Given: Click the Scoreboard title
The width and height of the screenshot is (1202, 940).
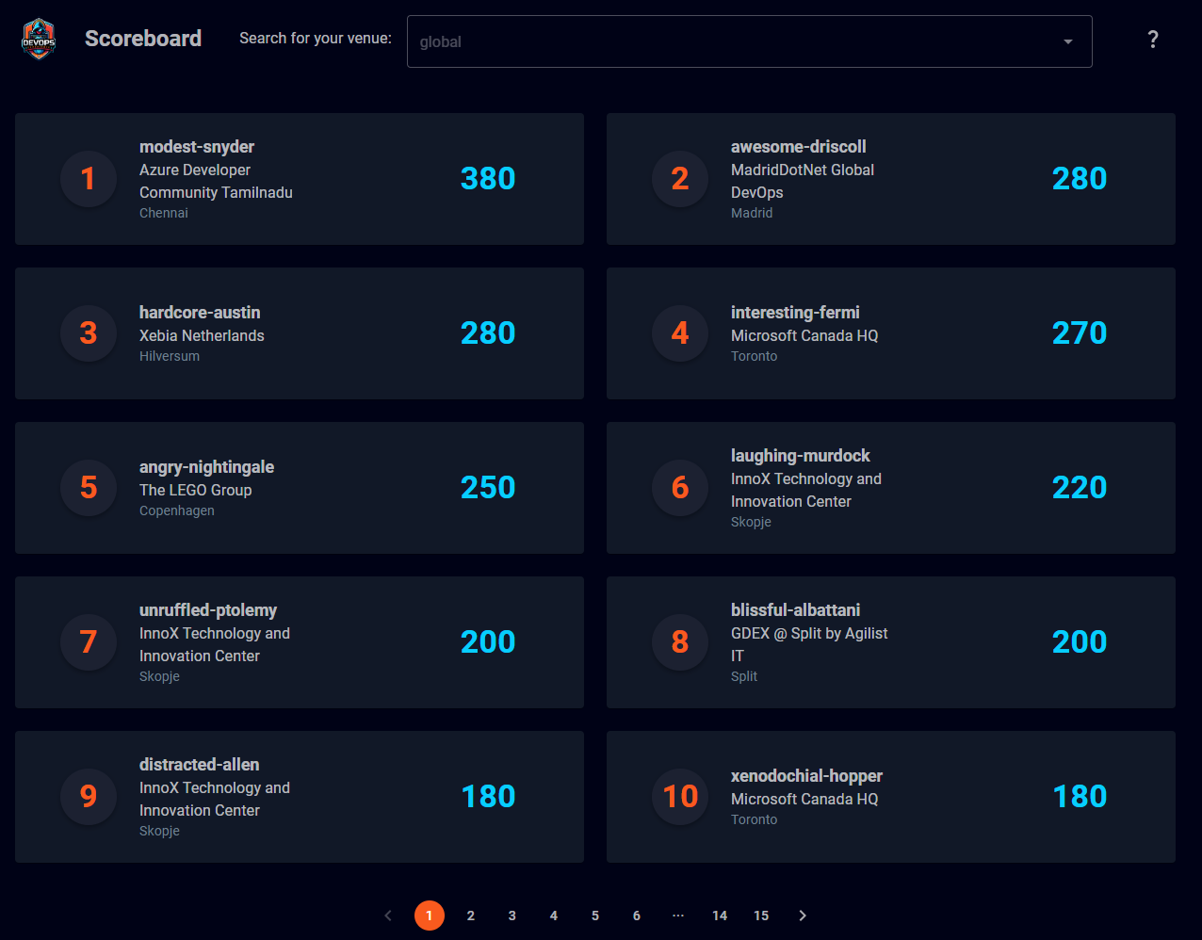Looking at the screenshot, I should pos(143,39).
